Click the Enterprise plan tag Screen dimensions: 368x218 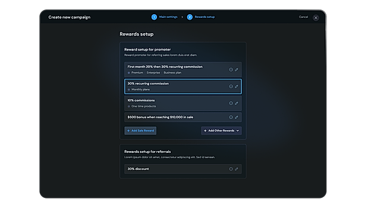click(x=153, y=72)
